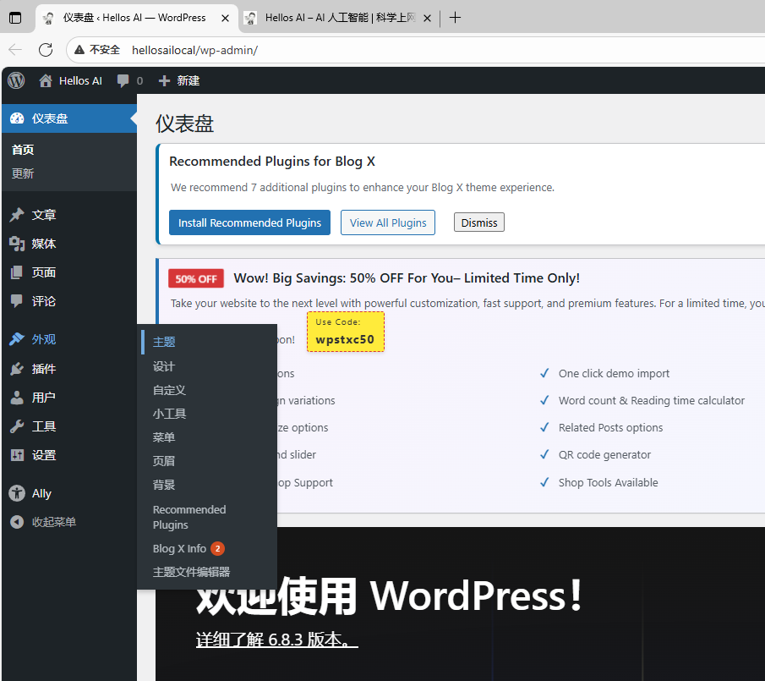765x681 pixels.
Task: Collapse the sidebar with 收起菜单
Action: [44, 522]
